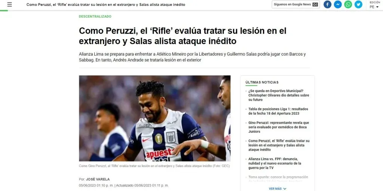Click the Últimas Noticias heading
Screen dimensions: 383x191
click(262, 82)
